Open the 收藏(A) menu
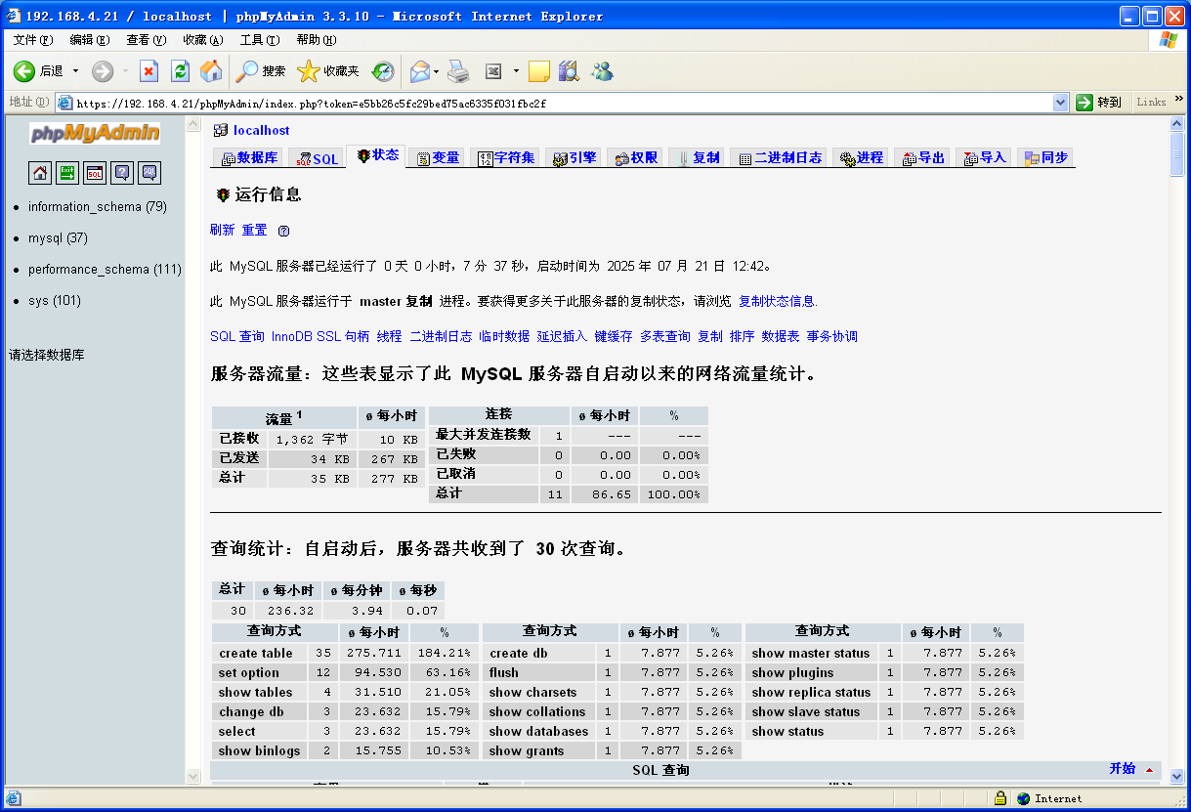This screenshot has height=812, width=1191. (203, 40)
